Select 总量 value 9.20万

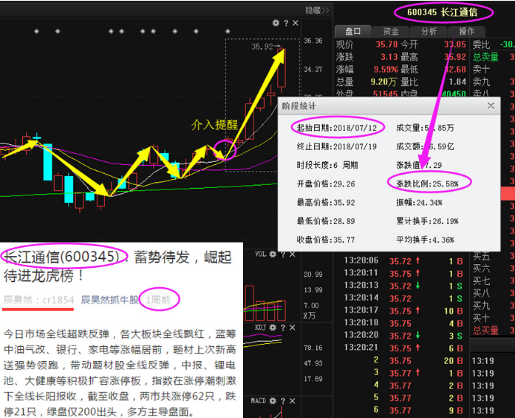384,82
